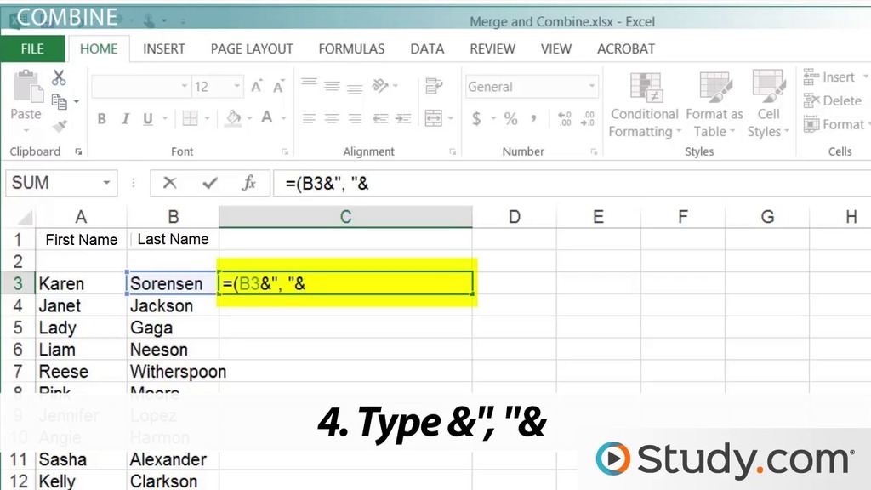Open Insert Function via fx icon
The height and width of the screenshot is (490, 871).
point(249,183)
